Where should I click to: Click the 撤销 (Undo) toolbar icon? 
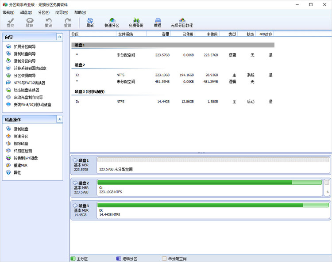(x=49, y=23)
